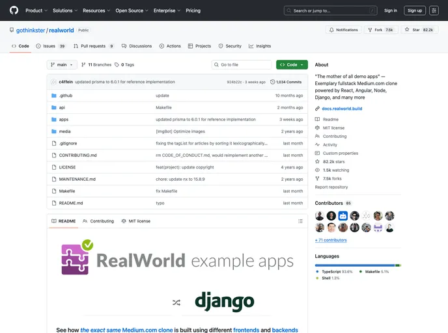Screen dimensions: 448x333
Task: Open MAINTENANCE.md file
Action: pyautogui.click(x=77, y=180)
